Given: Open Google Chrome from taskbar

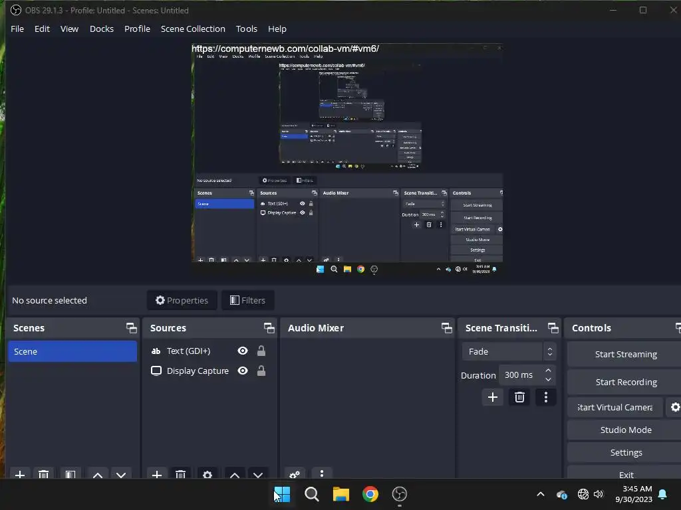Looking at the screenshot, I should (370, 494).
